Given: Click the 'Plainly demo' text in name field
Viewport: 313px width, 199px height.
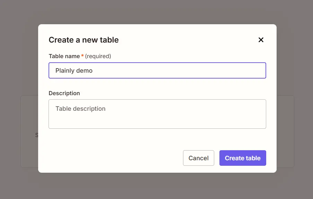Looking at the screenshot, I should pos(74,71).
